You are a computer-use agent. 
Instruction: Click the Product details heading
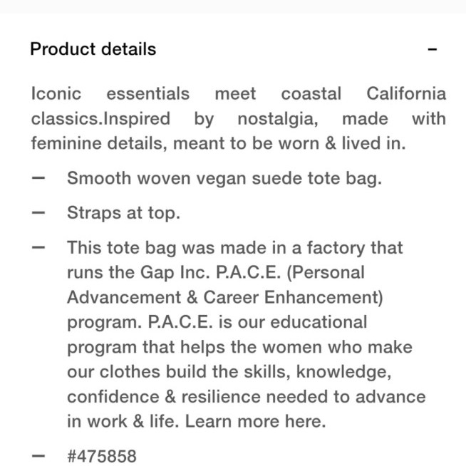[x=93, y=49]
